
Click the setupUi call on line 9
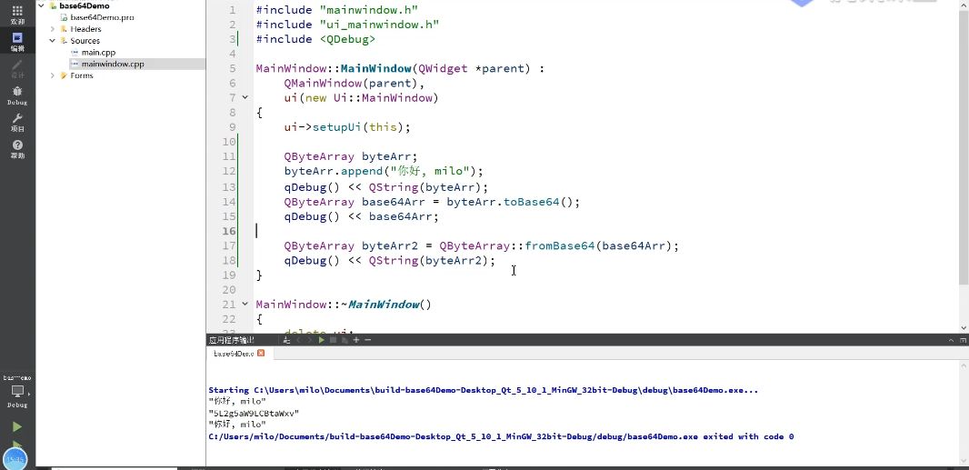click(x=337, y=127)
